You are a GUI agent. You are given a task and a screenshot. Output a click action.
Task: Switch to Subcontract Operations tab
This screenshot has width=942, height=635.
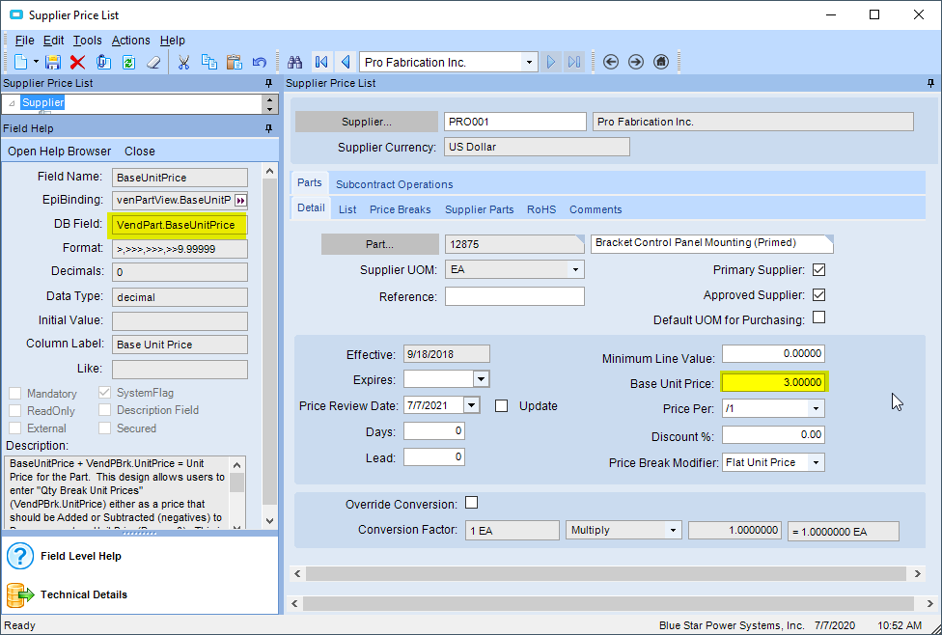(x=394, y=184)
